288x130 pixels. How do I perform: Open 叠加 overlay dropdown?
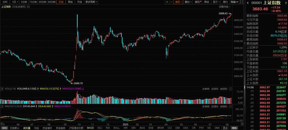pyautogui.click(x=188, y=2)
